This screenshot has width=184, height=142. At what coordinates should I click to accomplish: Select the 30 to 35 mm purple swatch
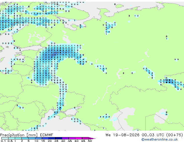(65, 138)
